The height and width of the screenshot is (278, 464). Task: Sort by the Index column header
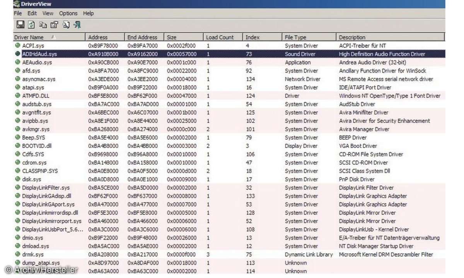click(x=263, y=37)
